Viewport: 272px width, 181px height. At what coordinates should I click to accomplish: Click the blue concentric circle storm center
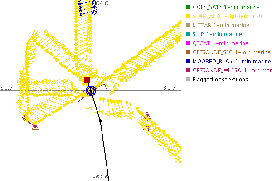[91, 91]
